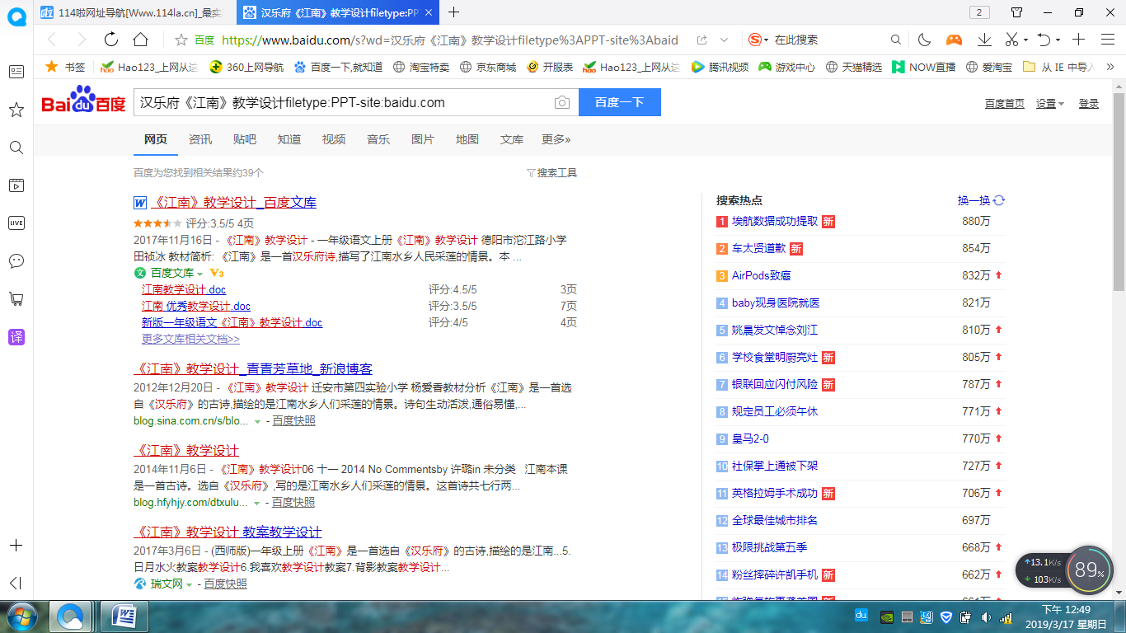Screen dimensions: 1126x633
Task: Open the downloads icon in toolbar
Action: (x=984, y=40)
